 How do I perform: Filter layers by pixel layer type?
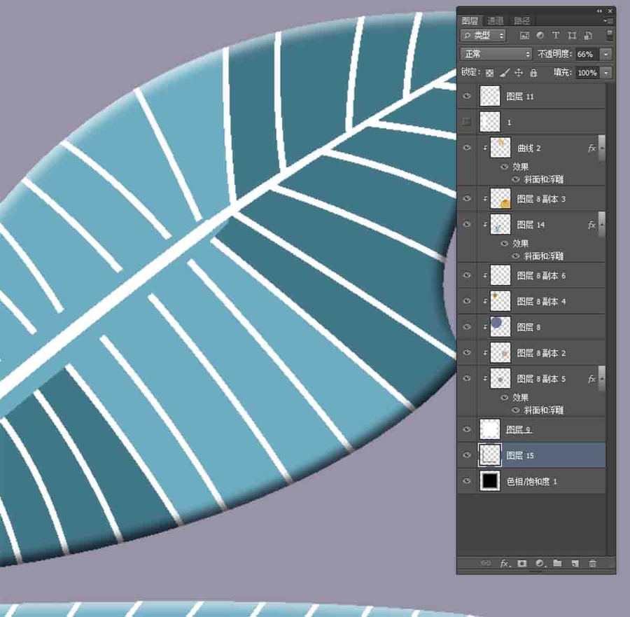coord(524,36)
